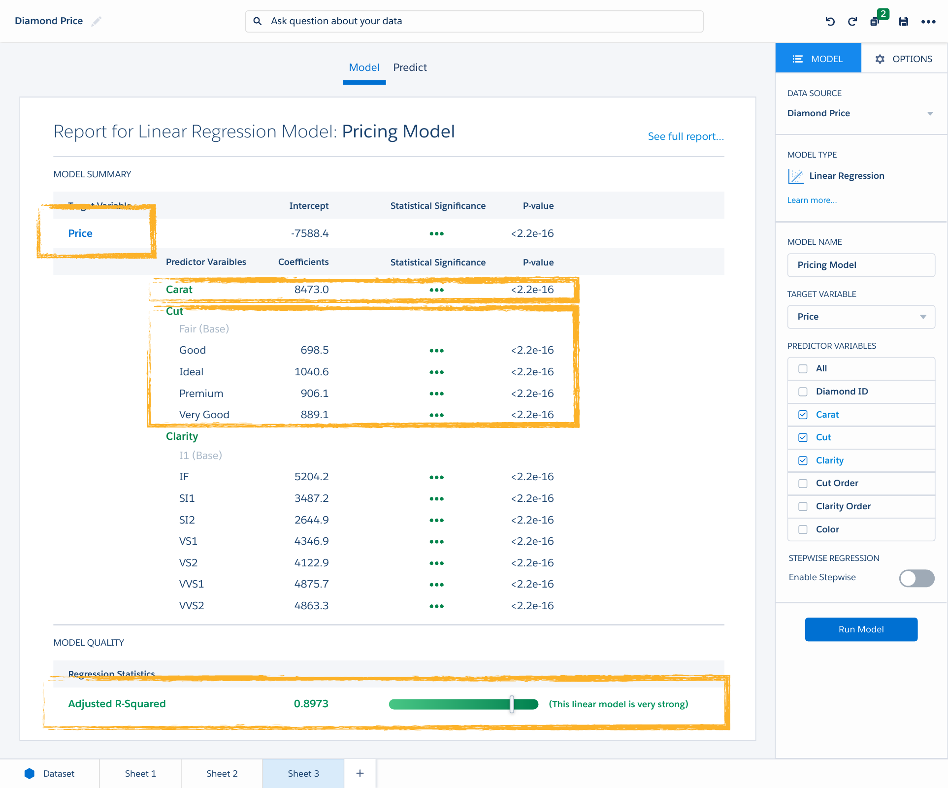Click the Adjusted R-Squared strength slider handle
The width and height of the screenshot is (948, 788).
pyautogui.click(x=512, y=704)
